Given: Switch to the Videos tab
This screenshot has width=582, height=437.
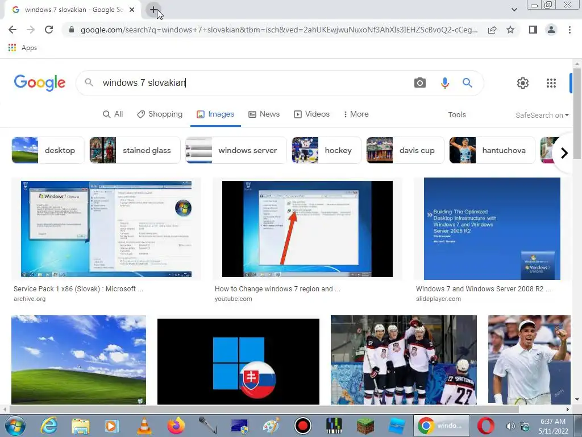Looking at the screenshot, I should coord(312,114).
